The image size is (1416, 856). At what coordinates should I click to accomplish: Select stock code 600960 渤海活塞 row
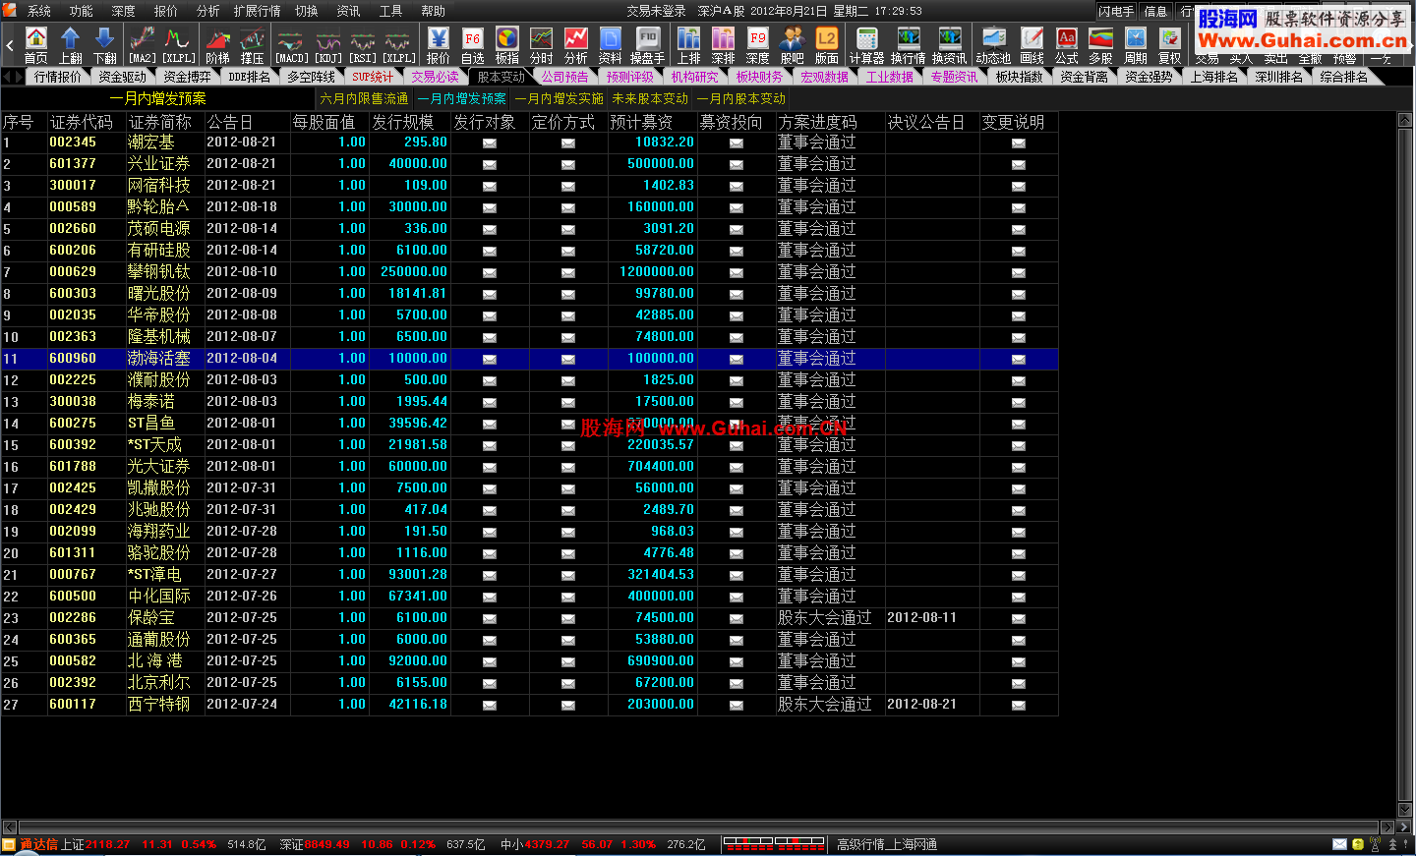click(529, 359)
